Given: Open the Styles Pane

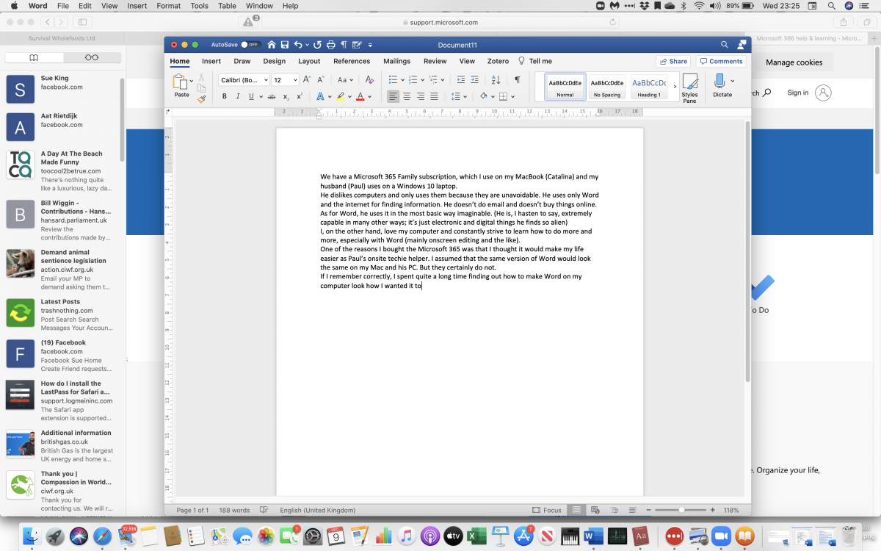Looking at the screenshot, I should pyautogui.click(x=689, y=88).
